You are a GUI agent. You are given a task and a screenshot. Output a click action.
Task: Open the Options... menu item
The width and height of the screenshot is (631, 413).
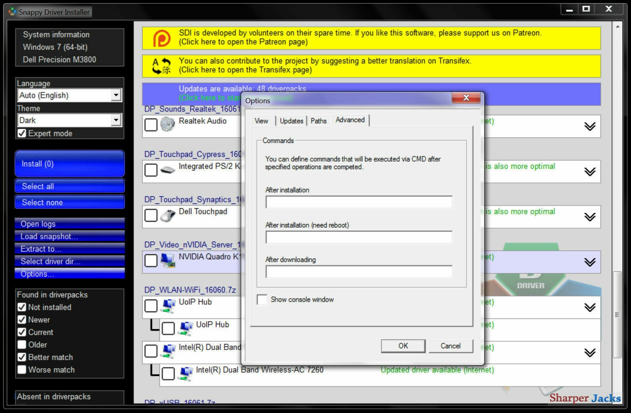(70, 273)
